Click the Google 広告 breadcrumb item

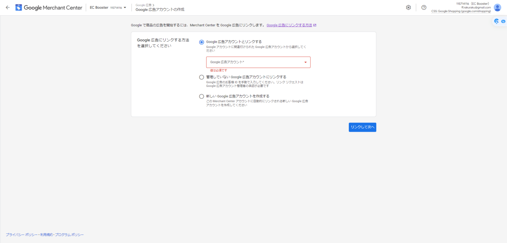tap(143, 5)
